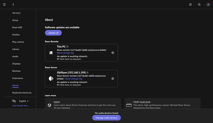Open the Setup settings section
Viewport: 213px width, 123px height.
pos(15,20)
